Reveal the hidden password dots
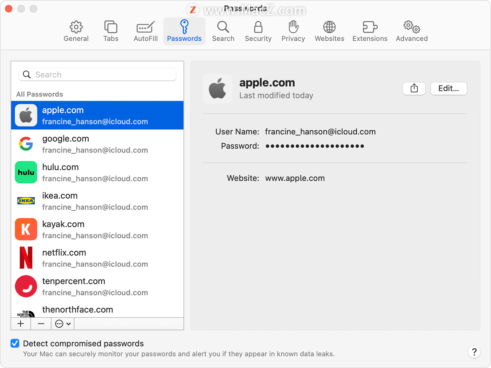 [315, 146]
